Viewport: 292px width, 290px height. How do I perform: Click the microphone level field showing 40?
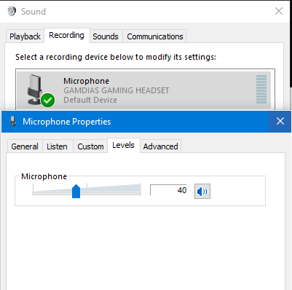[x=168, y=190]
